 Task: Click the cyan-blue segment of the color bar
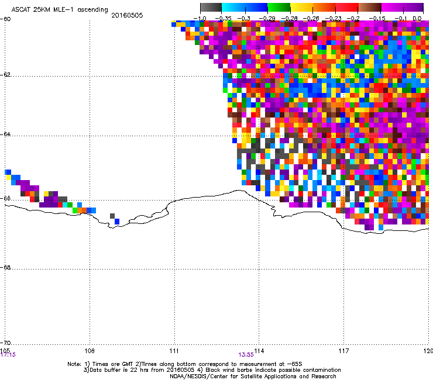245,8
